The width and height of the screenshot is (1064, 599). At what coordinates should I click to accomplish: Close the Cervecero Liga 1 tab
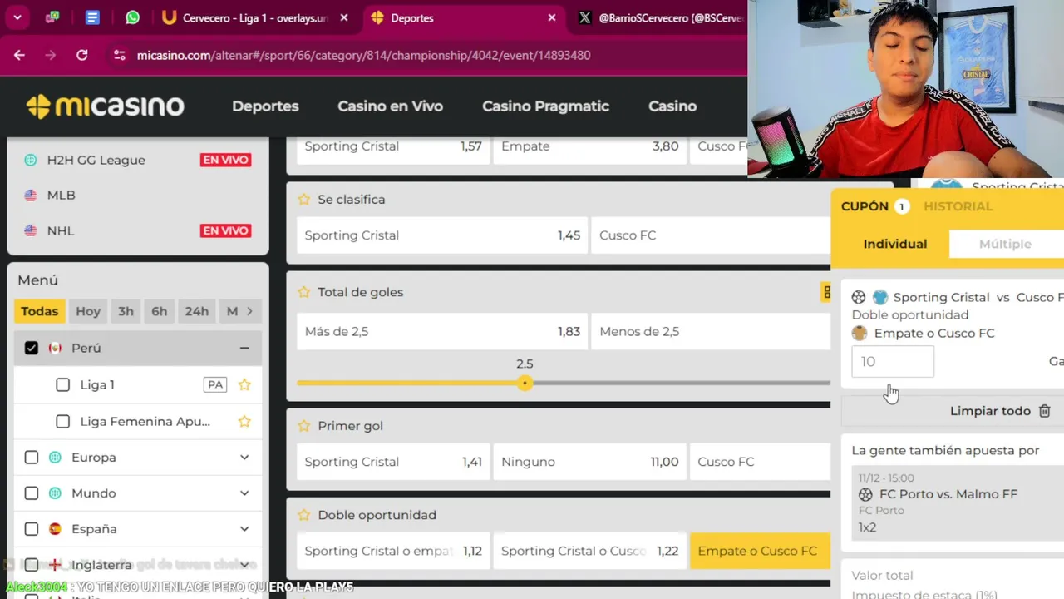(345, 17)
